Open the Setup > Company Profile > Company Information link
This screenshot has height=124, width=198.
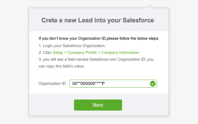pos(96,52)
